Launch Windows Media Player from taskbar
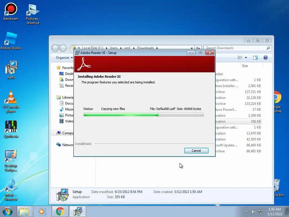The image size is (289, 217). tap(42, 211)
